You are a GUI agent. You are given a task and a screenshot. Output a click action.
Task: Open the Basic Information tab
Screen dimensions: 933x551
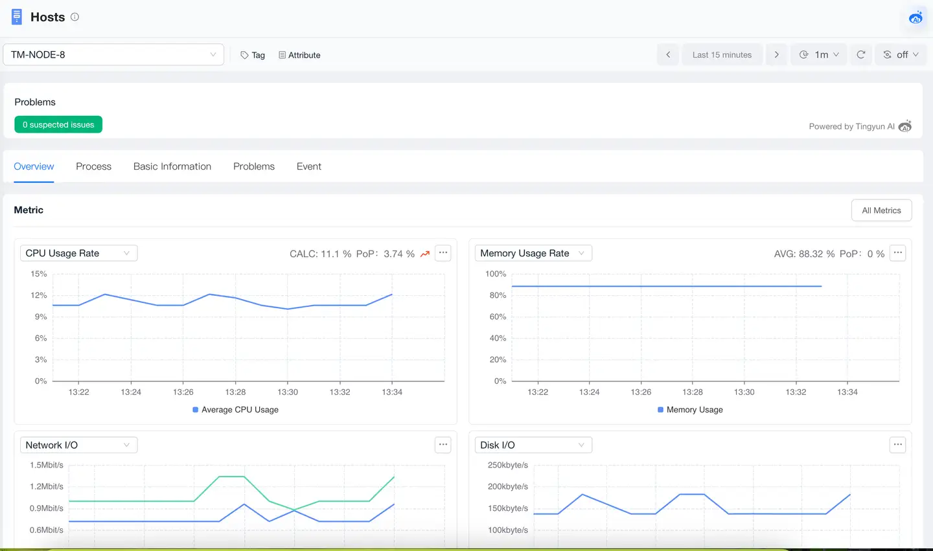172,166
